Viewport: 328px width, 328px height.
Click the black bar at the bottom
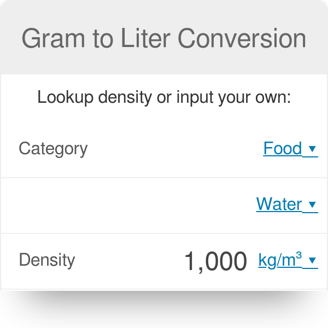pos(164,309)
